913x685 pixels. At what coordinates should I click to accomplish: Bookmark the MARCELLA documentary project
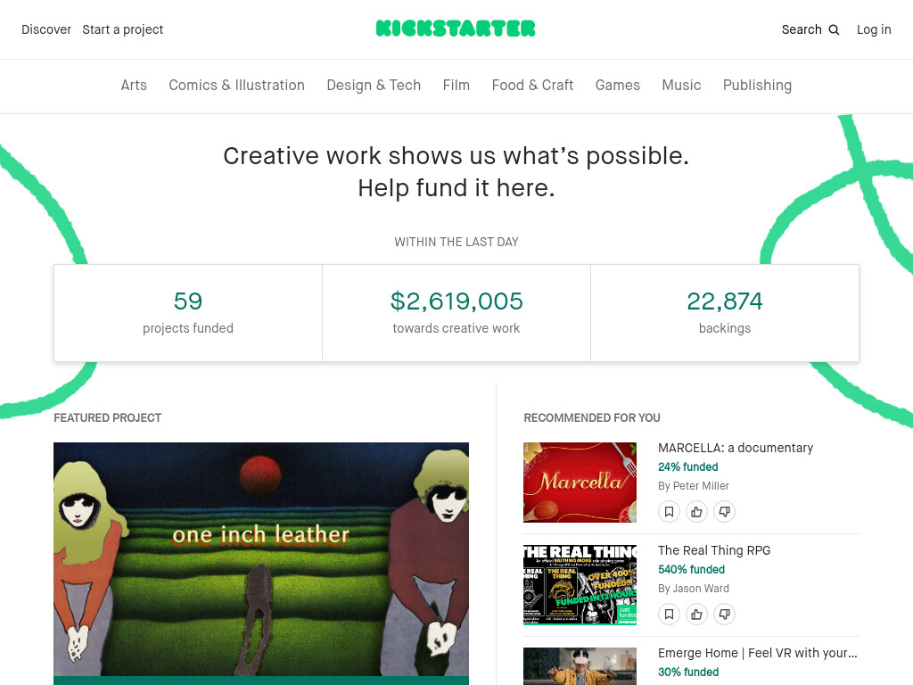tap(669, 511)
